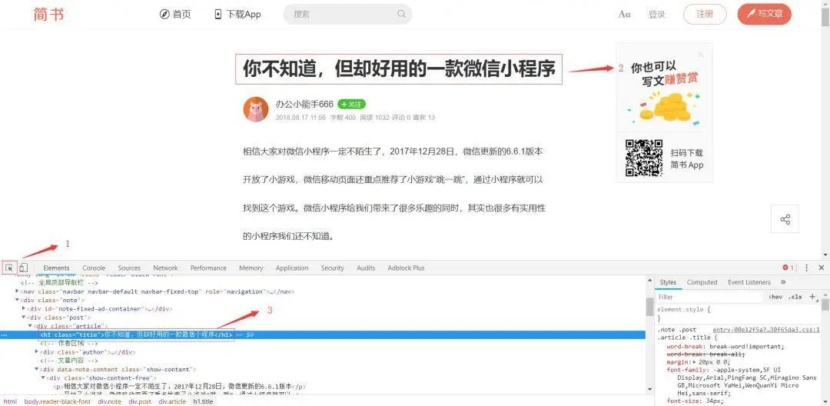Image resolution: width=830 pixels, height=406 pixels.
Task: Switch to the Console tab
Action: [x=94, y=268]
